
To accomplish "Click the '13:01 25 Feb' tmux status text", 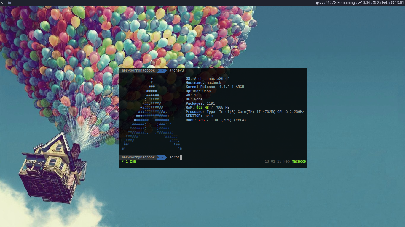I will tap(277, 162).
